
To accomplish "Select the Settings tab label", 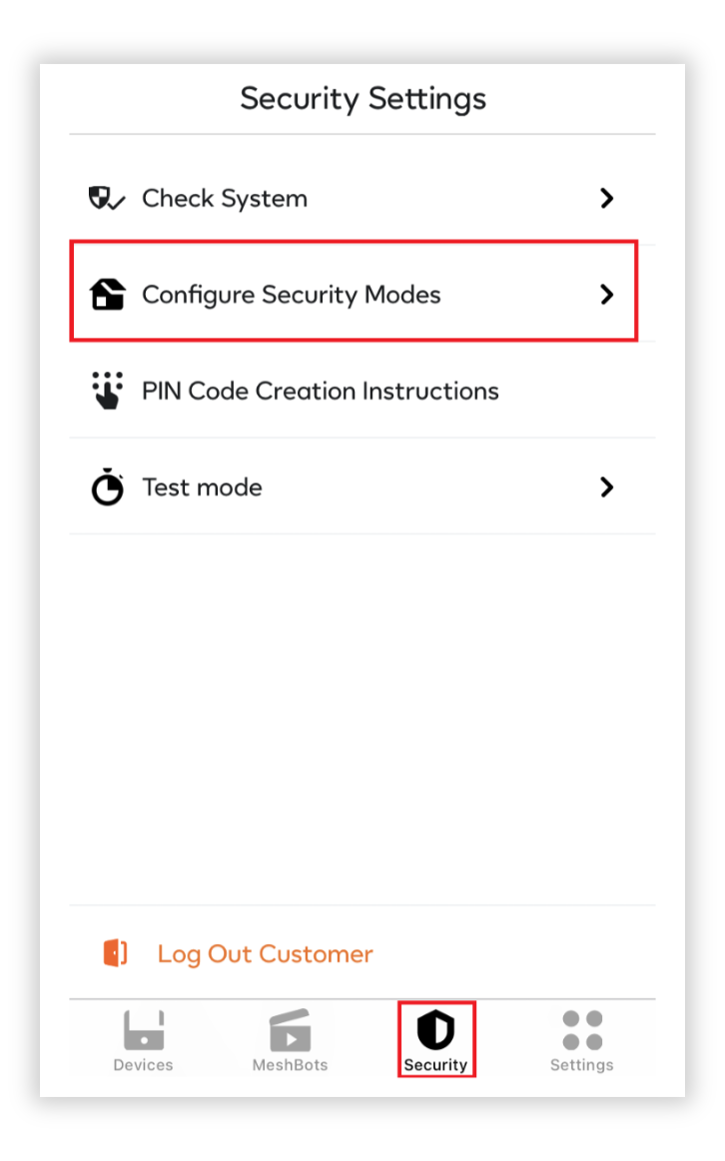I will (581, 1065).
